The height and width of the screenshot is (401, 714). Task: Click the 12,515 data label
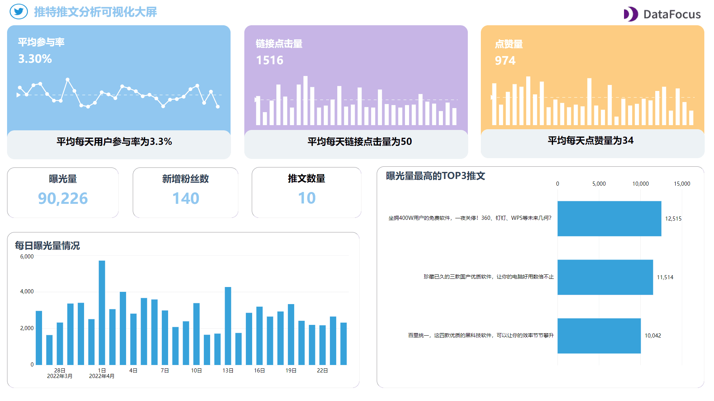click(x=673, y=219)
